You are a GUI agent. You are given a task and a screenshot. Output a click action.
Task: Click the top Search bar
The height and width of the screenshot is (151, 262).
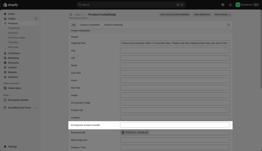pyautogui.click(x=131, y=5)
